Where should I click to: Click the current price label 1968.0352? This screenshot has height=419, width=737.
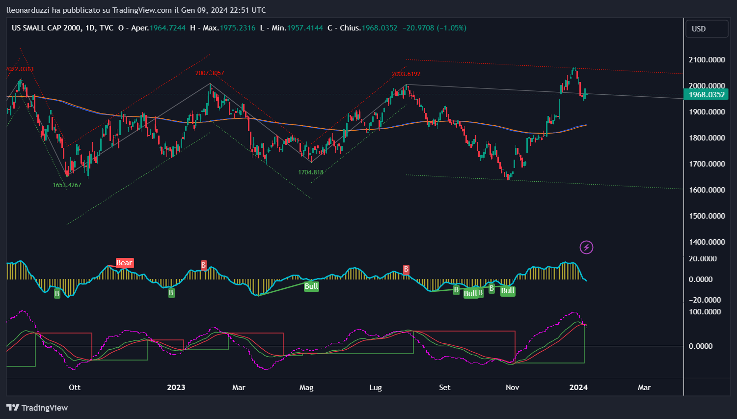[706, 95]
